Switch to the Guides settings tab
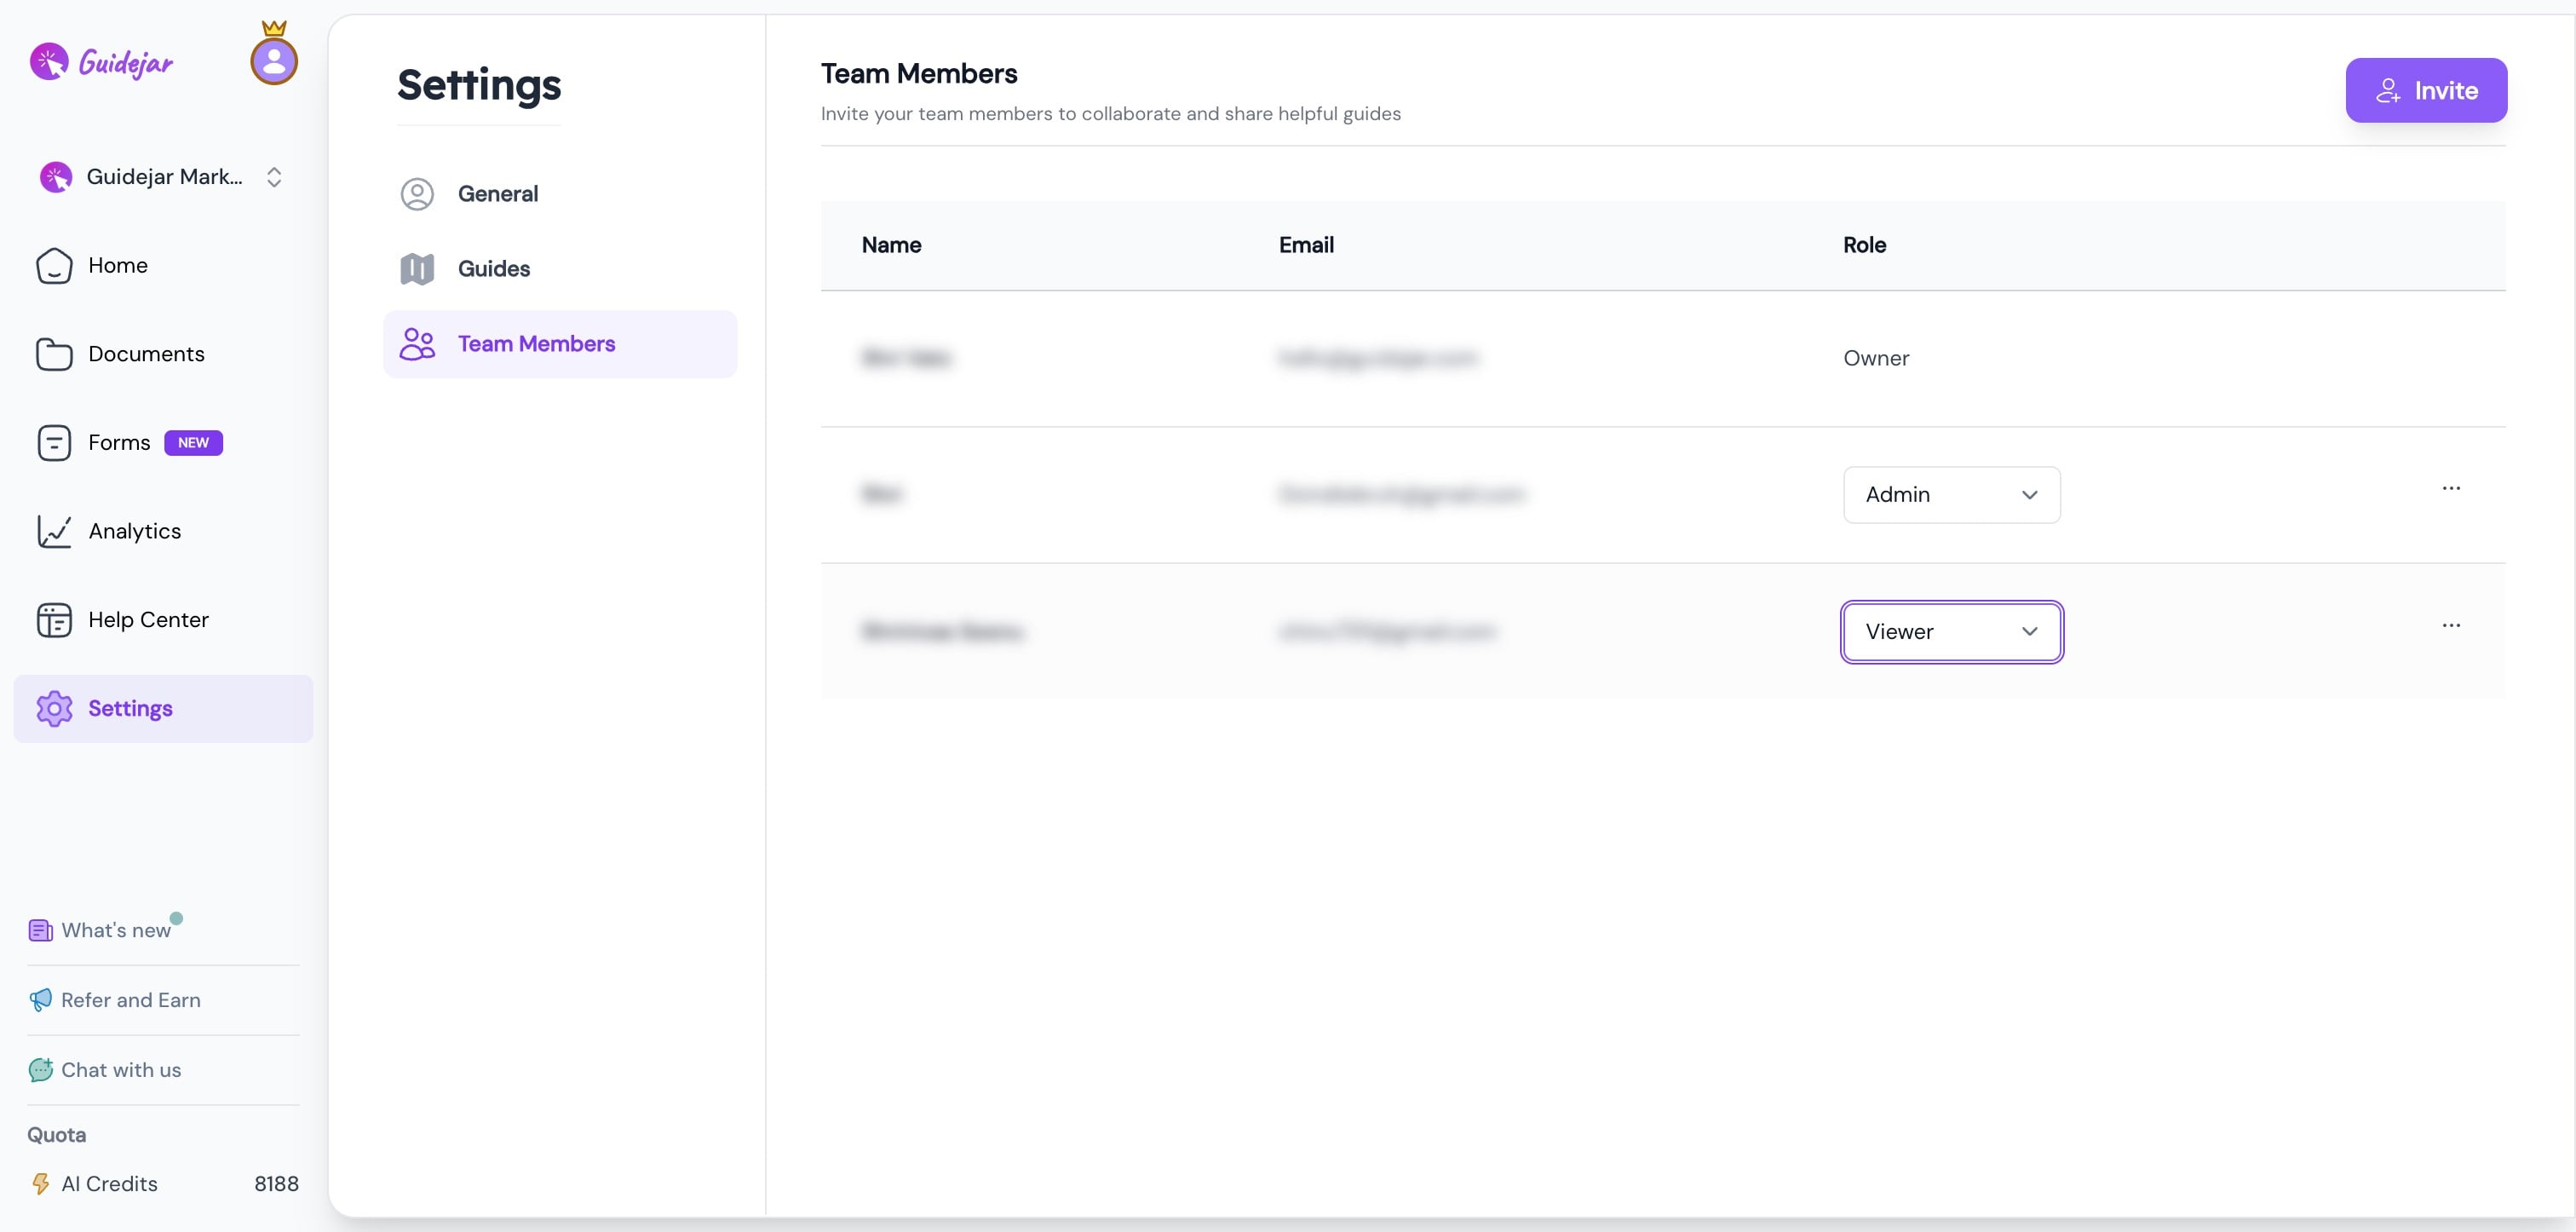2576x1232 pixels. click(x=493, y=269)
